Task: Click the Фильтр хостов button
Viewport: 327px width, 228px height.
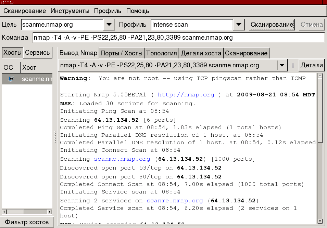Action: point(27,222)
